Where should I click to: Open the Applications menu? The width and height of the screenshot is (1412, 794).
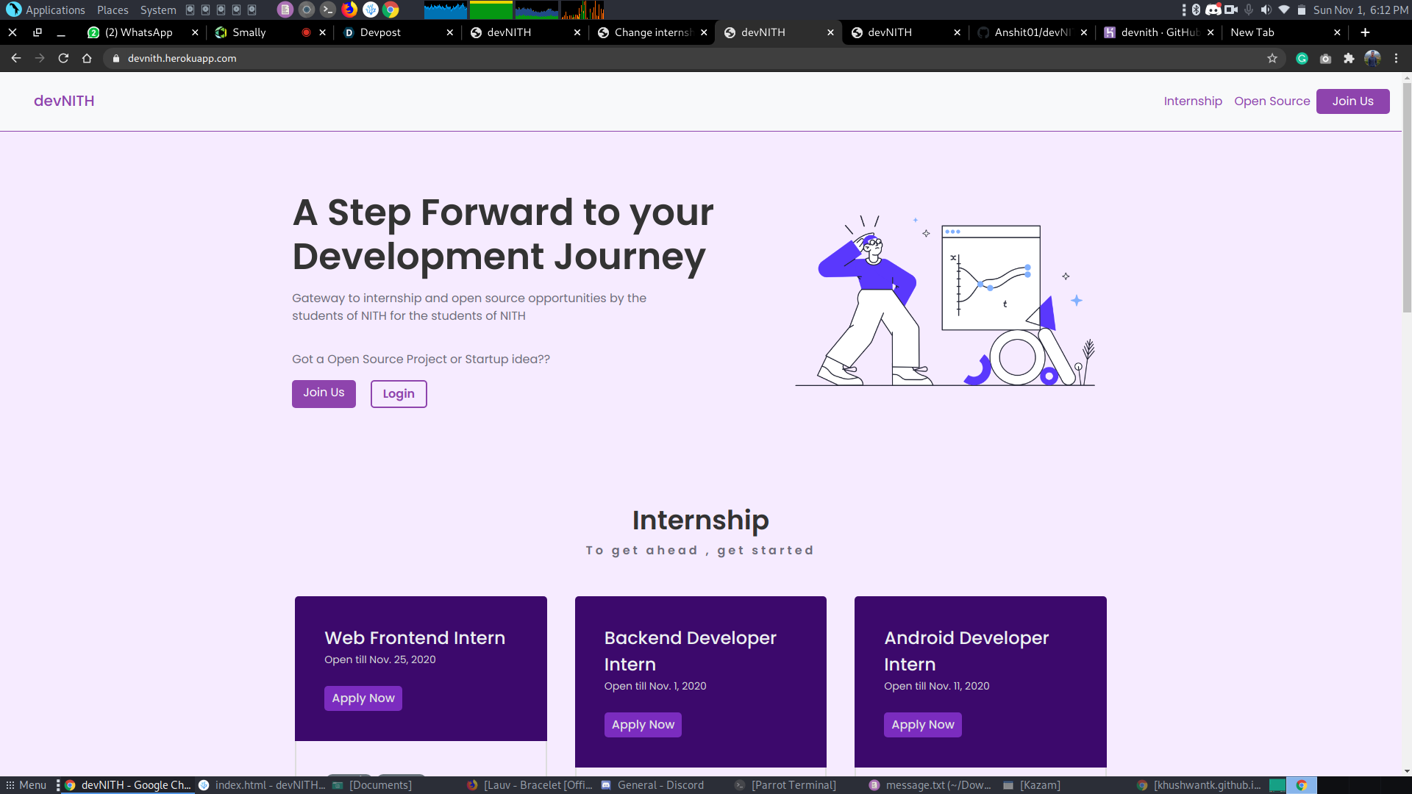pos(54,10)
